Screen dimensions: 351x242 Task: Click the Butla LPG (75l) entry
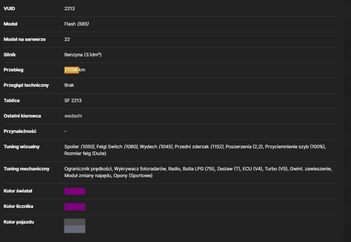tap(199, 169)
